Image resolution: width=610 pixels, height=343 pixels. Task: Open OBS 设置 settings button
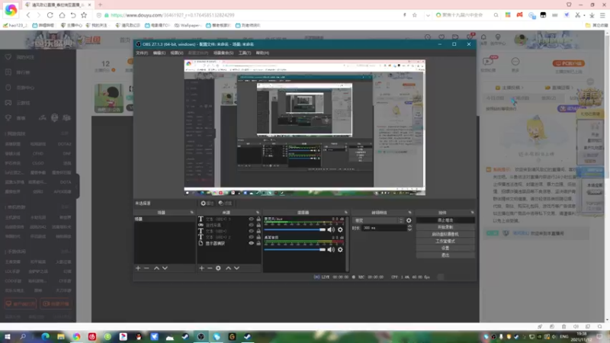(445, 248)
